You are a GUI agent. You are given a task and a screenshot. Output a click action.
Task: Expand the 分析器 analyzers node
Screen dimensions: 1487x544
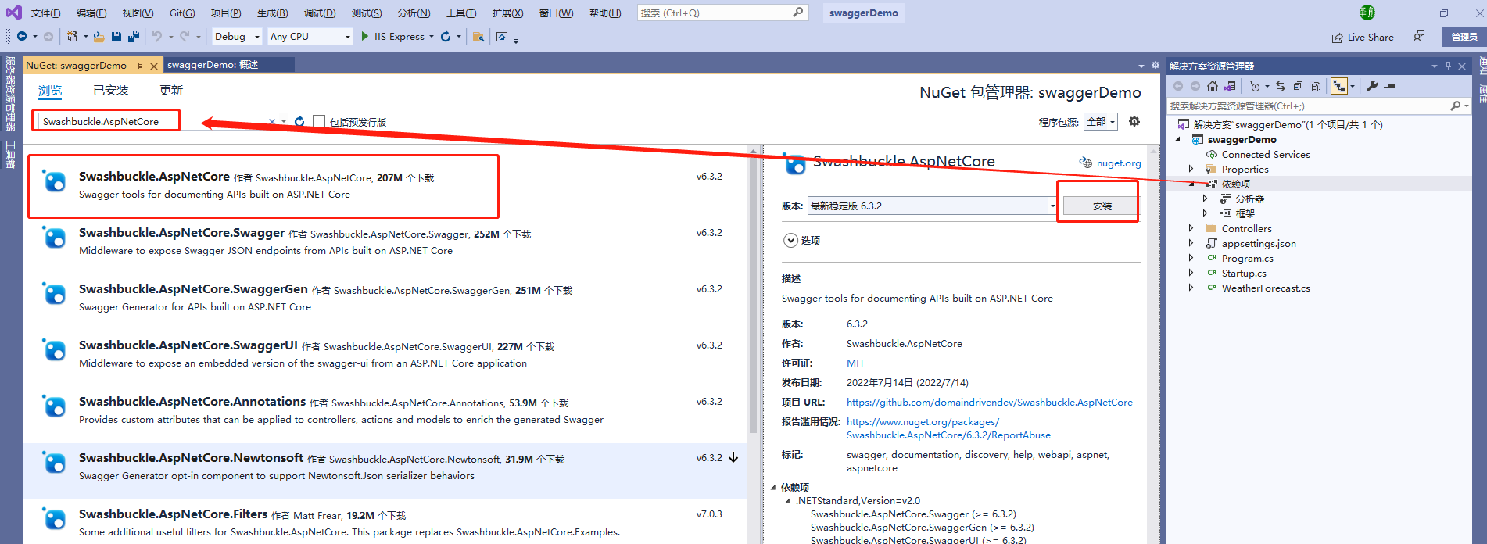pos(1205,199)
